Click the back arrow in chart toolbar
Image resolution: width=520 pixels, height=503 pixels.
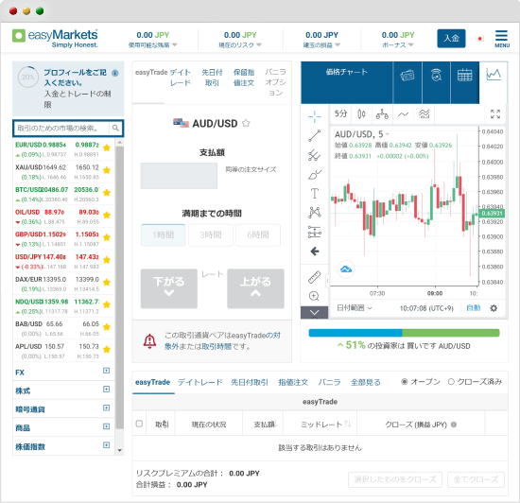coord(315,251)
